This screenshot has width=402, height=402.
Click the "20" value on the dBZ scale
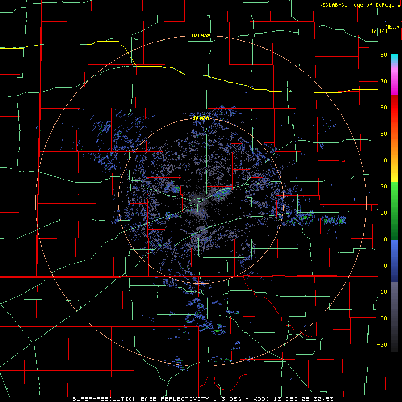tap(384, 213)
